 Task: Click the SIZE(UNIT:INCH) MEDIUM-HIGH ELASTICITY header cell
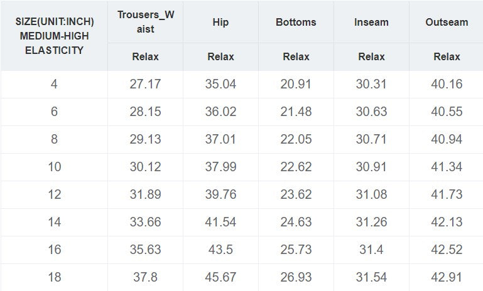click(x=55, y=36)
